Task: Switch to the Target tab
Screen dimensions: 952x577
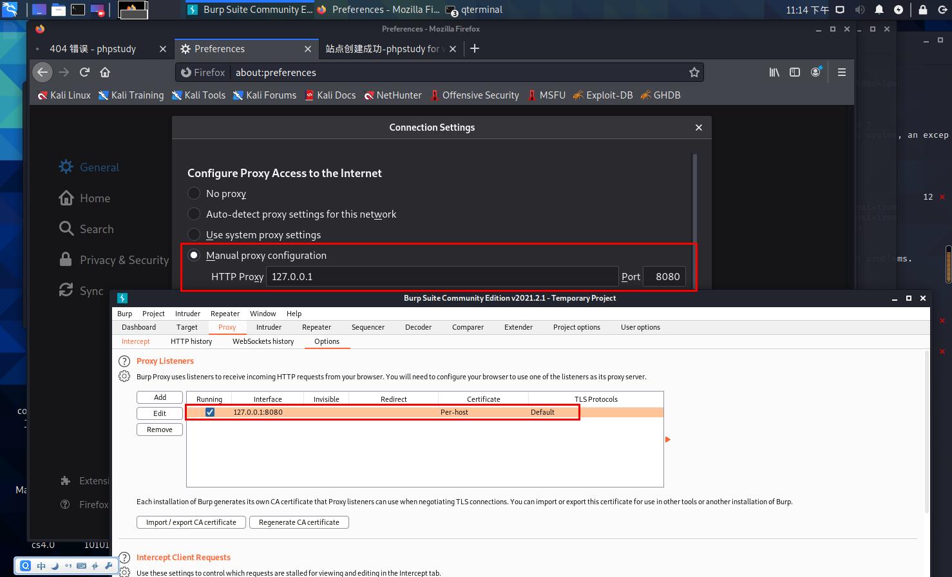Action: coord(187,327)
